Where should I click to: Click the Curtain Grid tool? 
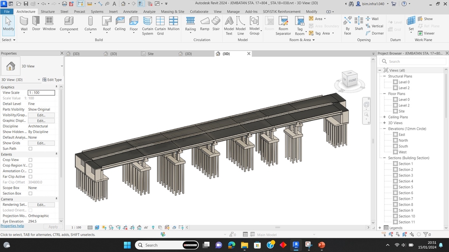(160, 26)
